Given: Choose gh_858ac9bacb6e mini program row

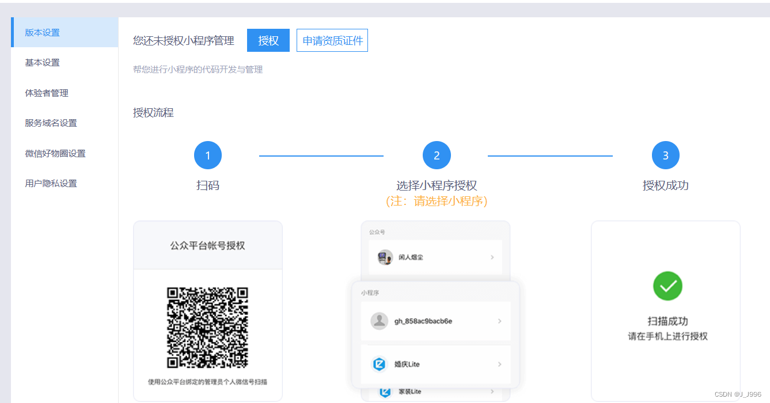Looking at the screenshot, I should tap(435, 321).
